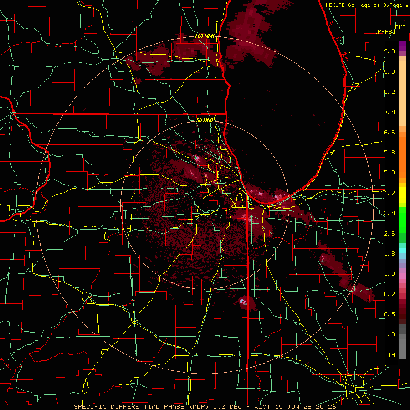Viewport: 410px width, 410px height.
Task: Click the 4.2 value on the scale
Action: (389, 193)
